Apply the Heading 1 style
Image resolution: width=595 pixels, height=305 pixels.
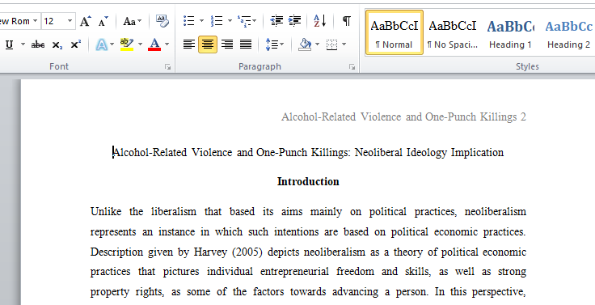(x=510, y=32)
